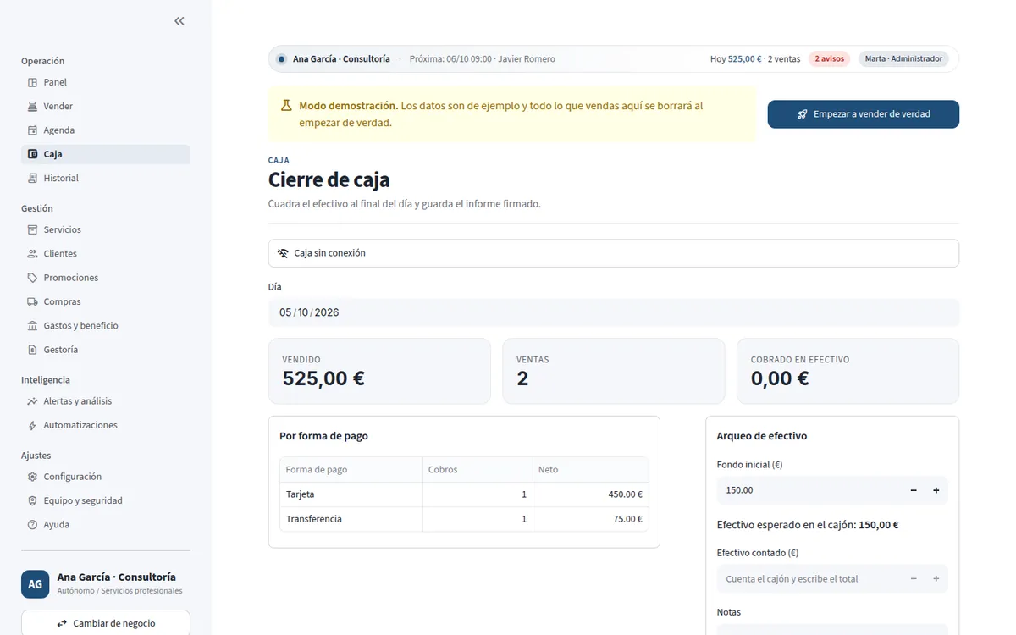Click the Efectivo esperado en el cajón text
The width and height of the screenshot is (1016, 635).
point(808,525)
